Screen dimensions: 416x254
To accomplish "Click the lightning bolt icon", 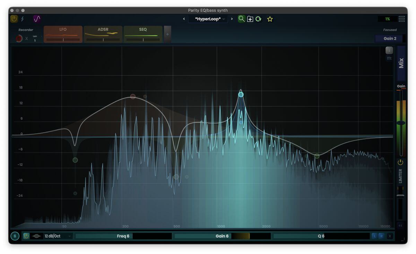I will (23, 19).
